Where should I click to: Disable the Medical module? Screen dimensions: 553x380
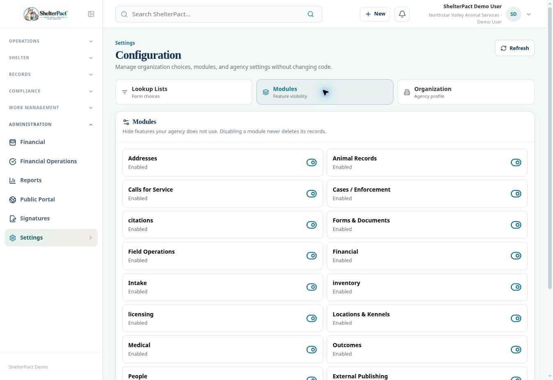coord(311,350)
